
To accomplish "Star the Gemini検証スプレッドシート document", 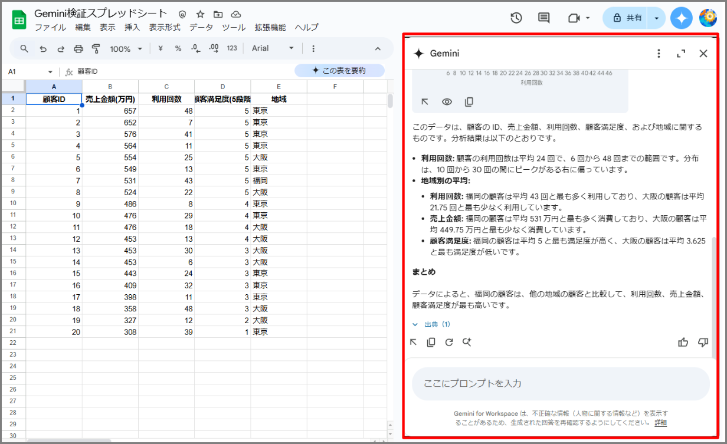I will (201, 14).
